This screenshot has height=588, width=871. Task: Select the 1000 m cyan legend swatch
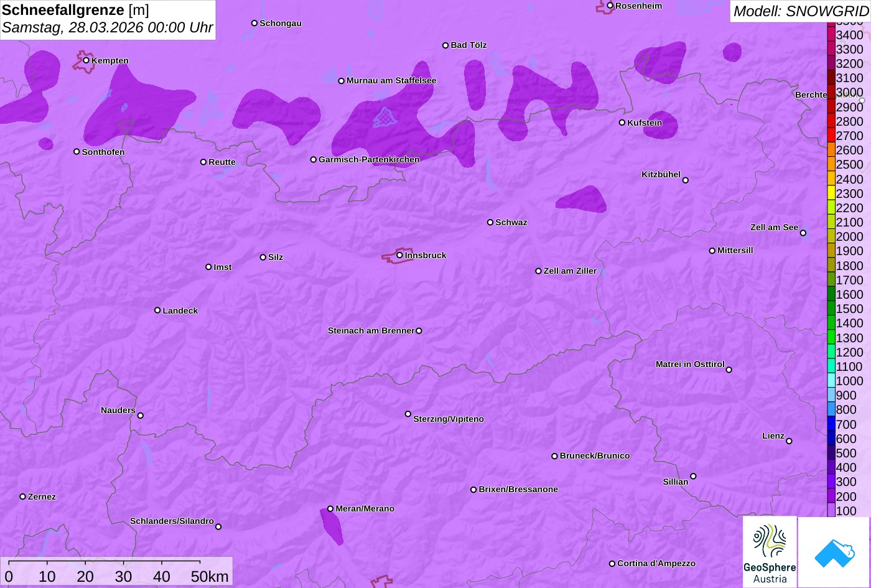[x=831, y=381]
